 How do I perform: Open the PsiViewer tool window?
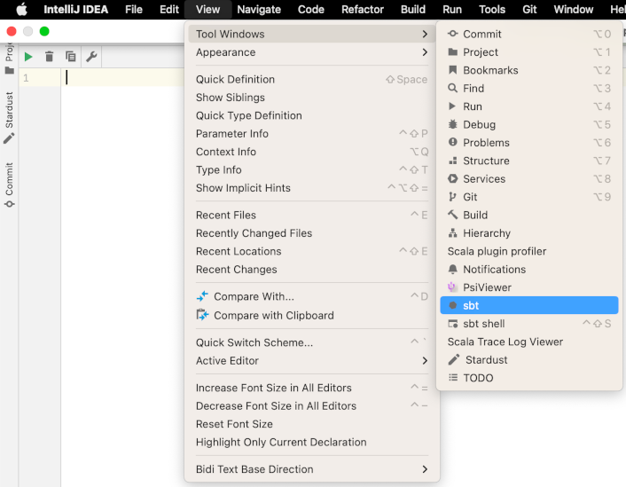pyautogui.click(x=487, y=287)
